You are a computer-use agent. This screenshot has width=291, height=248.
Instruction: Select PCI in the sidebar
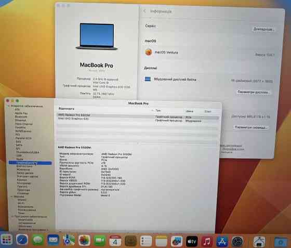18,135
